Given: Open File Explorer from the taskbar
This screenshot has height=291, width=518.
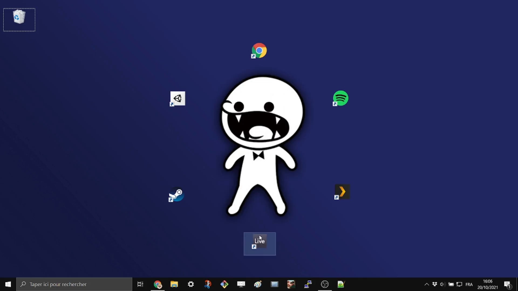Looking at the screenshot, I should 174,284.
